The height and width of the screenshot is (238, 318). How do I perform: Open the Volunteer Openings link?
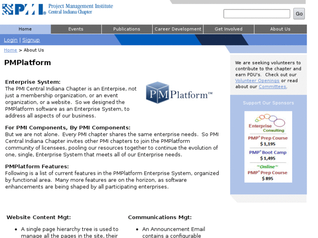[257, 81]
